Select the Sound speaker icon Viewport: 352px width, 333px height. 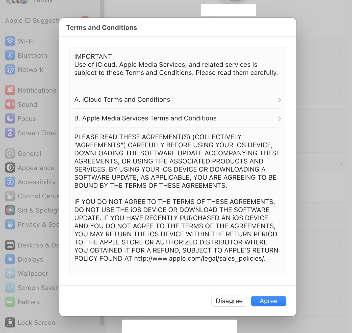[x=10, y=104]
